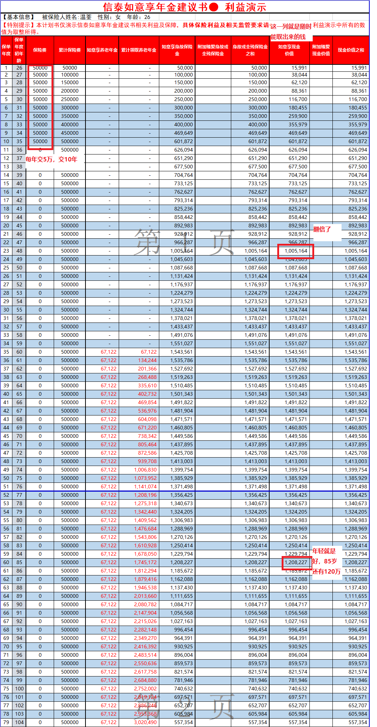
Task: Click 如意享现金价值 cell showing 1,413,003
Action: 289,461
